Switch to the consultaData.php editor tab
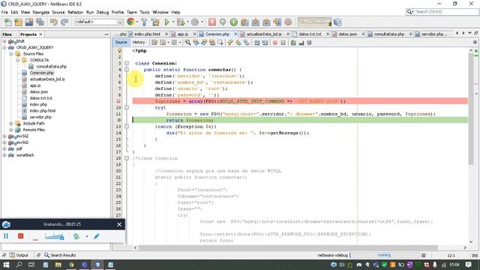The image size is (480, 270). 388,34
